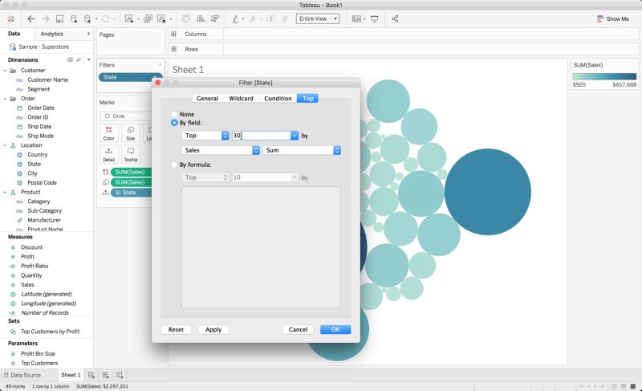Open the Show Me panel
This screenshot has height=391, width=642.
(x=612, y=18)
